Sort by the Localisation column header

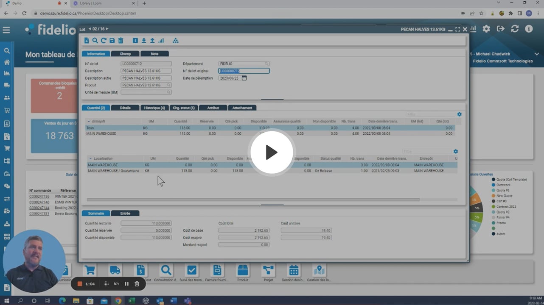103,158
